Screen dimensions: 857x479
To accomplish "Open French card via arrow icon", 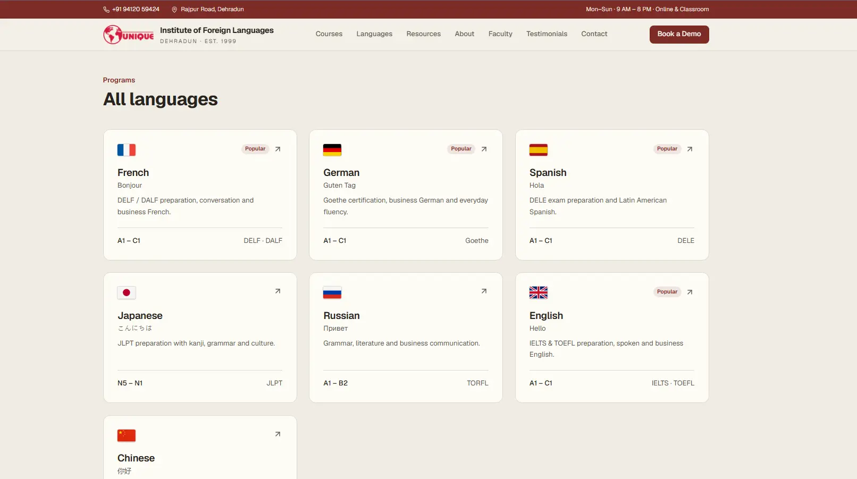I will (x=278, y=149).
